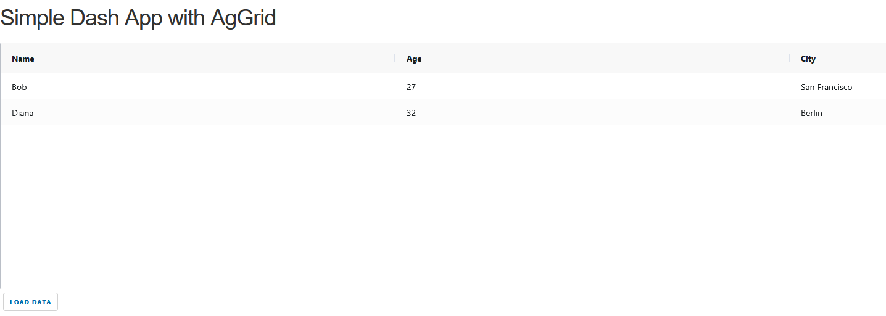Screen dimensions: 886x316
Task: Click the blank space right of the page heading
Action: click(x=555, y=18)
